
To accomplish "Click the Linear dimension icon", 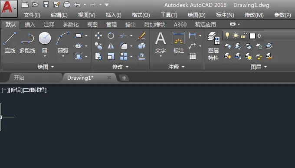I will pos(193,36).
